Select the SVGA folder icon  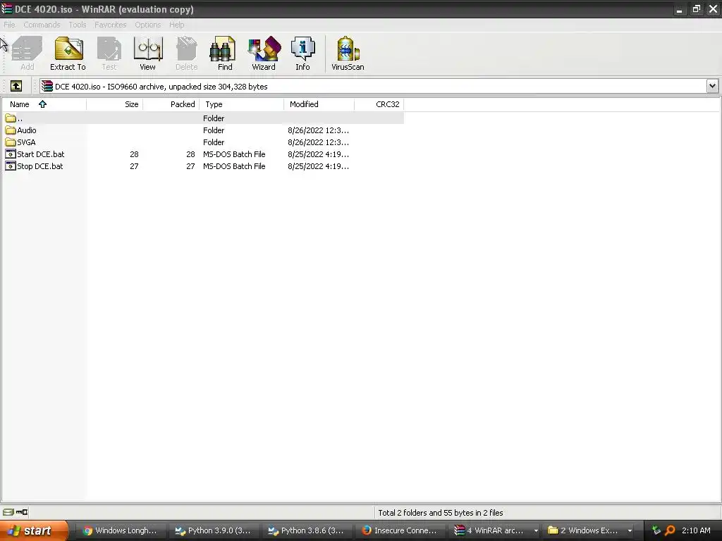[11, 142]
